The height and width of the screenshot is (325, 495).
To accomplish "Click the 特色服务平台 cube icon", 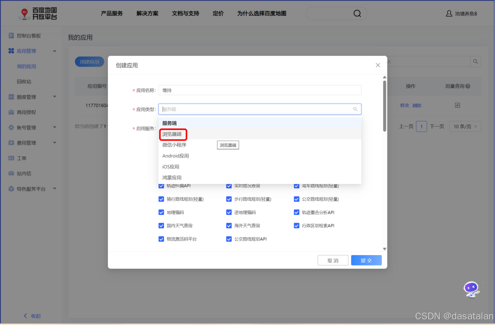I will pos(11,189).
